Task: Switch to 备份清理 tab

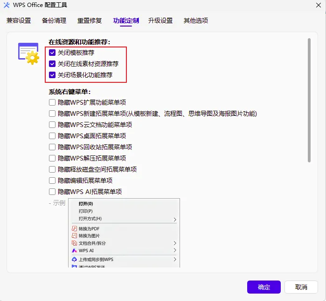Action: coord(54,20)
